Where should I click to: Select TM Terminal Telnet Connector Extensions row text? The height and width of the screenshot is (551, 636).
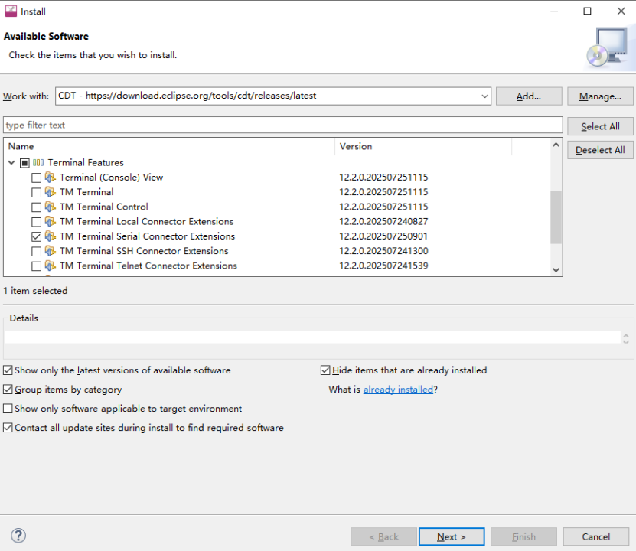[148, 266]
